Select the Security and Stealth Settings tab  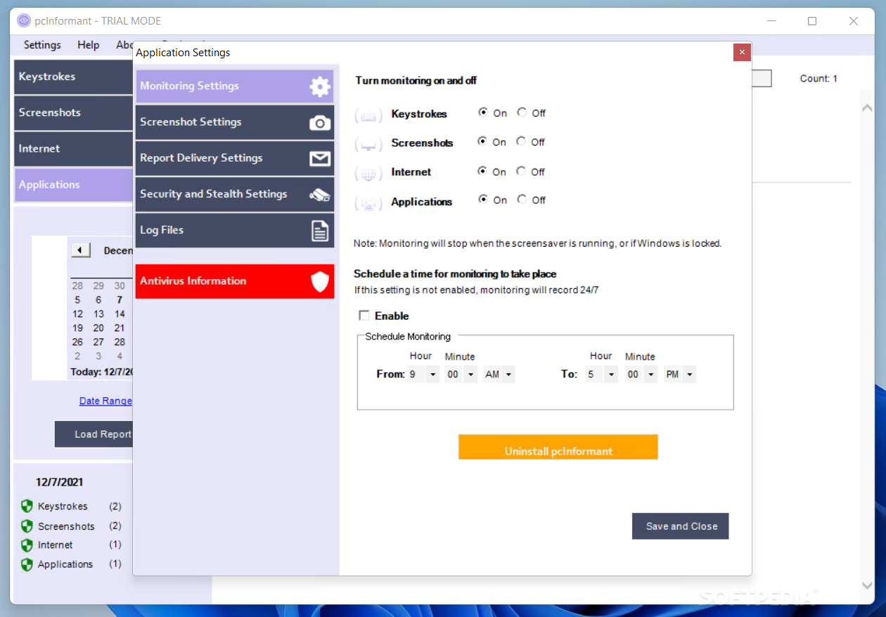[234, 195]
